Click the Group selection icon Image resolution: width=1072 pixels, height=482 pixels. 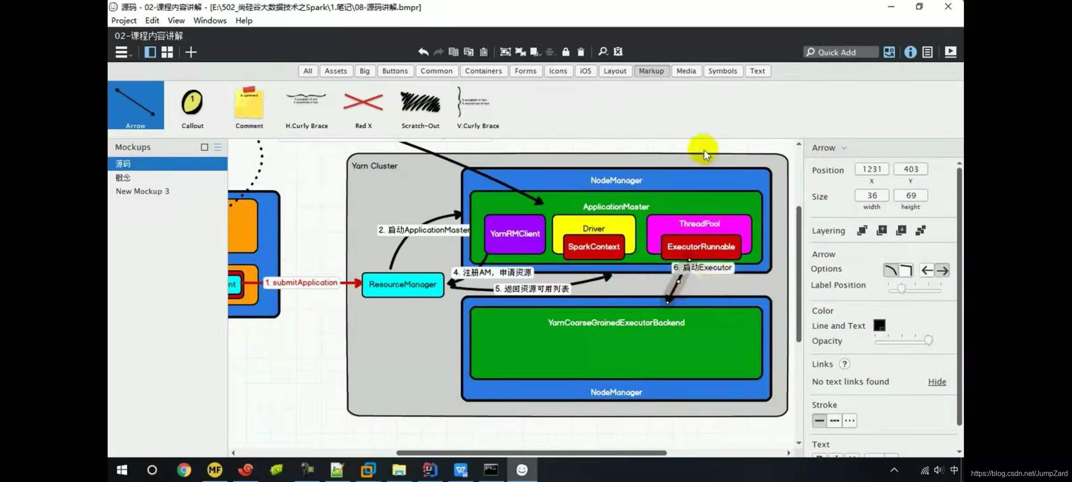click(505, 52)
